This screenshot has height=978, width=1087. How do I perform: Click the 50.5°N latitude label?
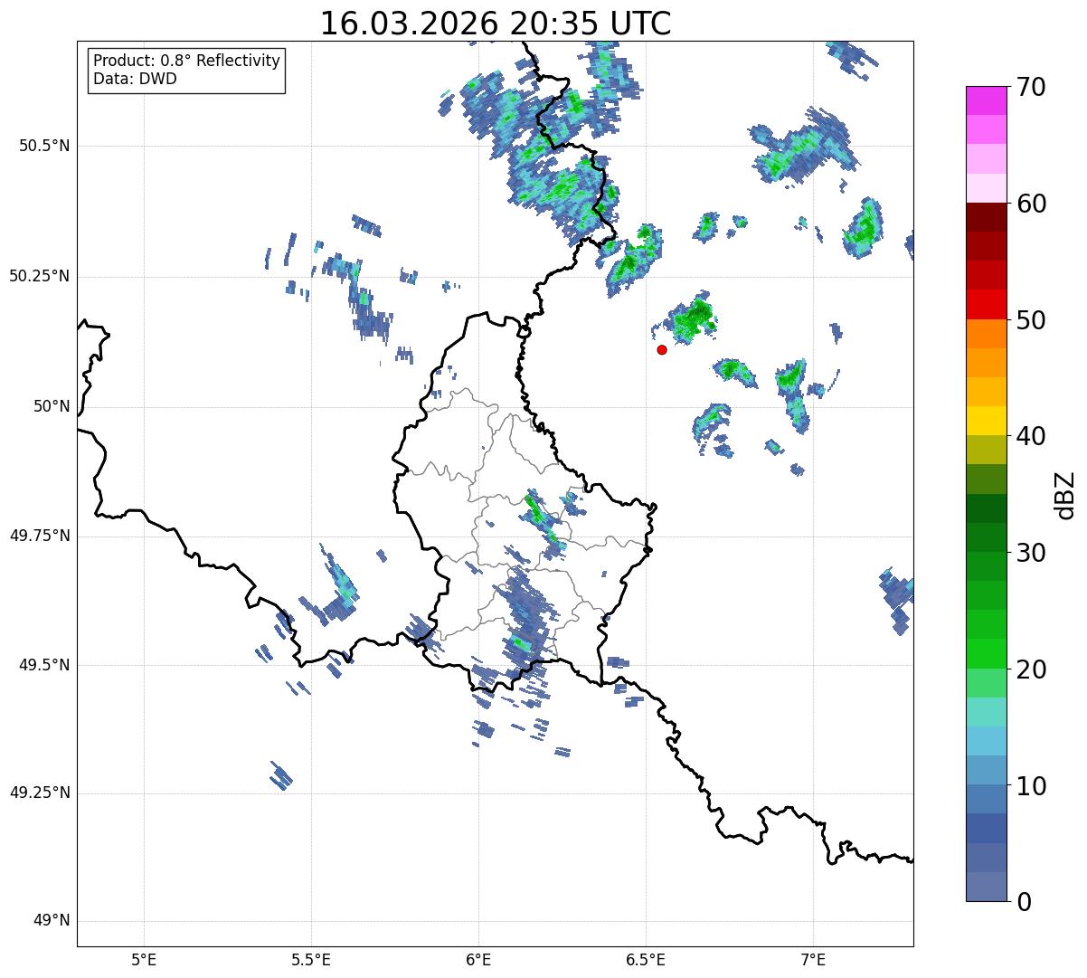44,146
